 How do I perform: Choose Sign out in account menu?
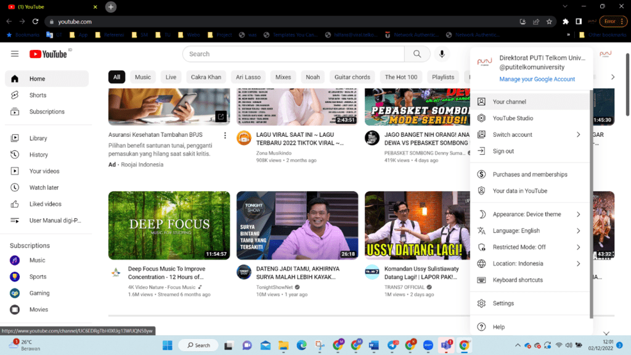pos(531,152)
